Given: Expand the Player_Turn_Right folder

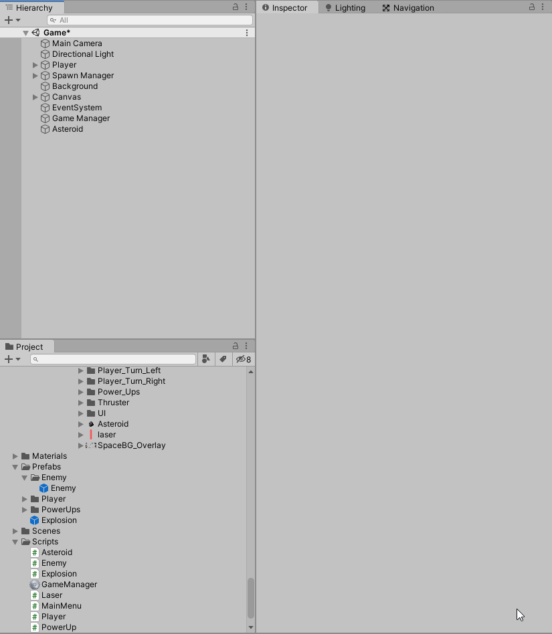Looking at the screenshot, I should [81, 381].
